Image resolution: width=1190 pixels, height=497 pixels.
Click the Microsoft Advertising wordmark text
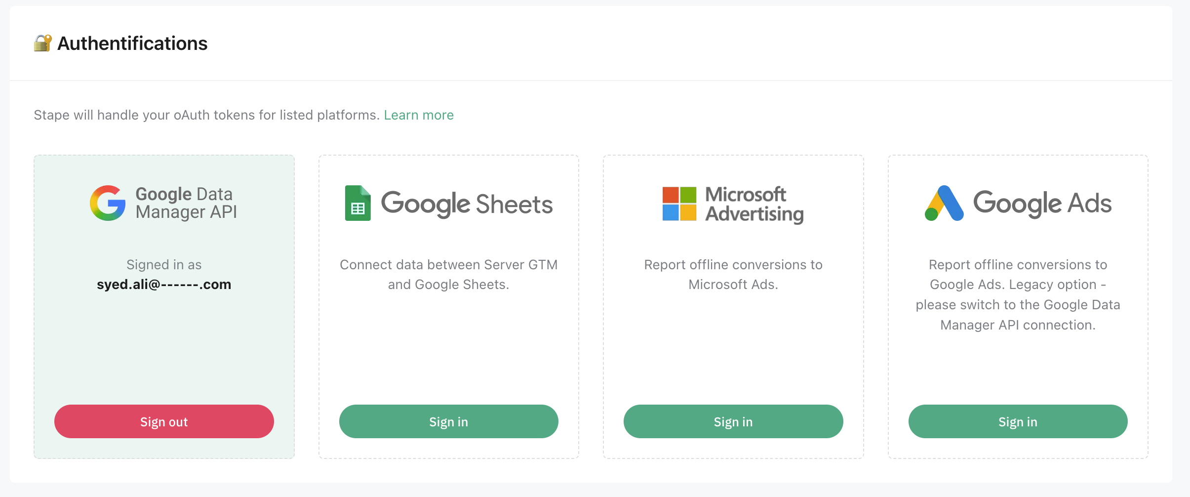pyautogui.click(x=754, y=204)
